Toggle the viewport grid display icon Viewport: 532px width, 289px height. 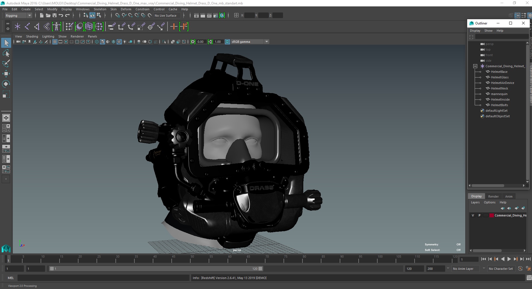(x=55, y=42)
